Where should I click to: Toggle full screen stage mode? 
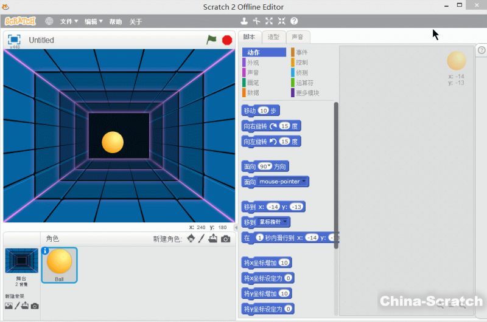pyautogui.click(x=13, y=39)
